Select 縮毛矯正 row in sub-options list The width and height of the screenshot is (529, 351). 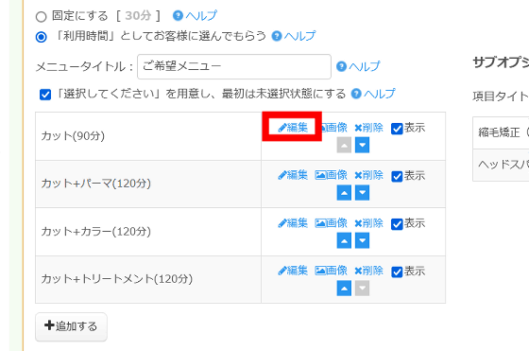tap(501, 132)
